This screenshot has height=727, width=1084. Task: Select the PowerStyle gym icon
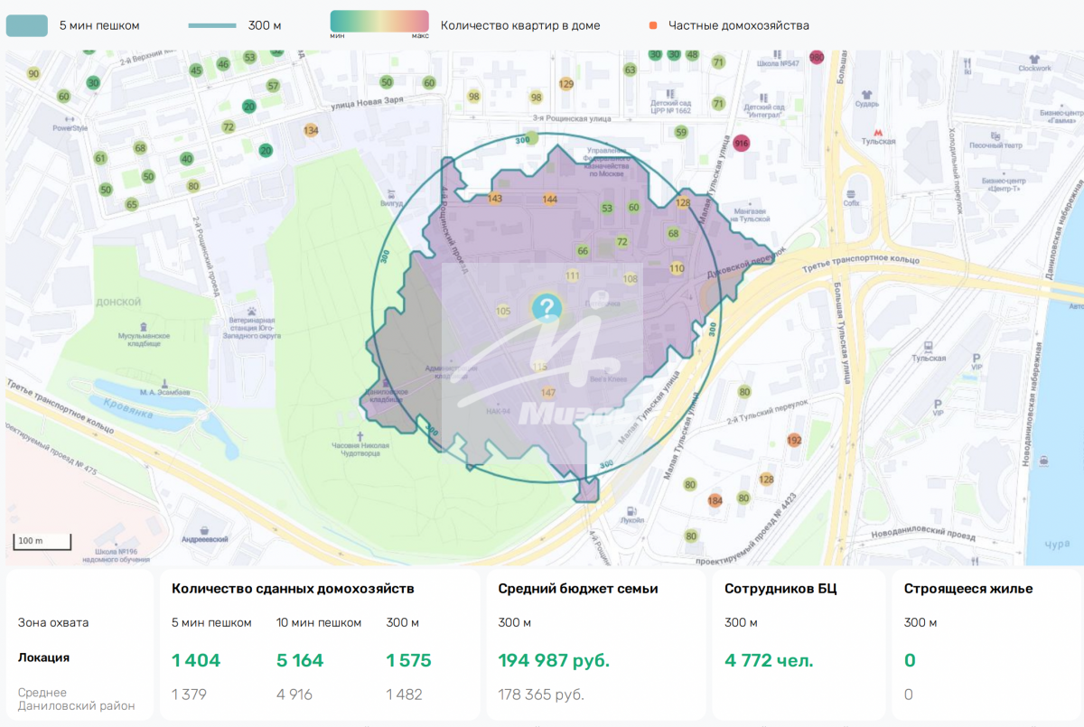[x=70, y=117]
